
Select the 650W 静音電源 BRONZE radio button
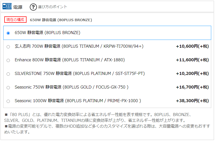coord(8,33)
